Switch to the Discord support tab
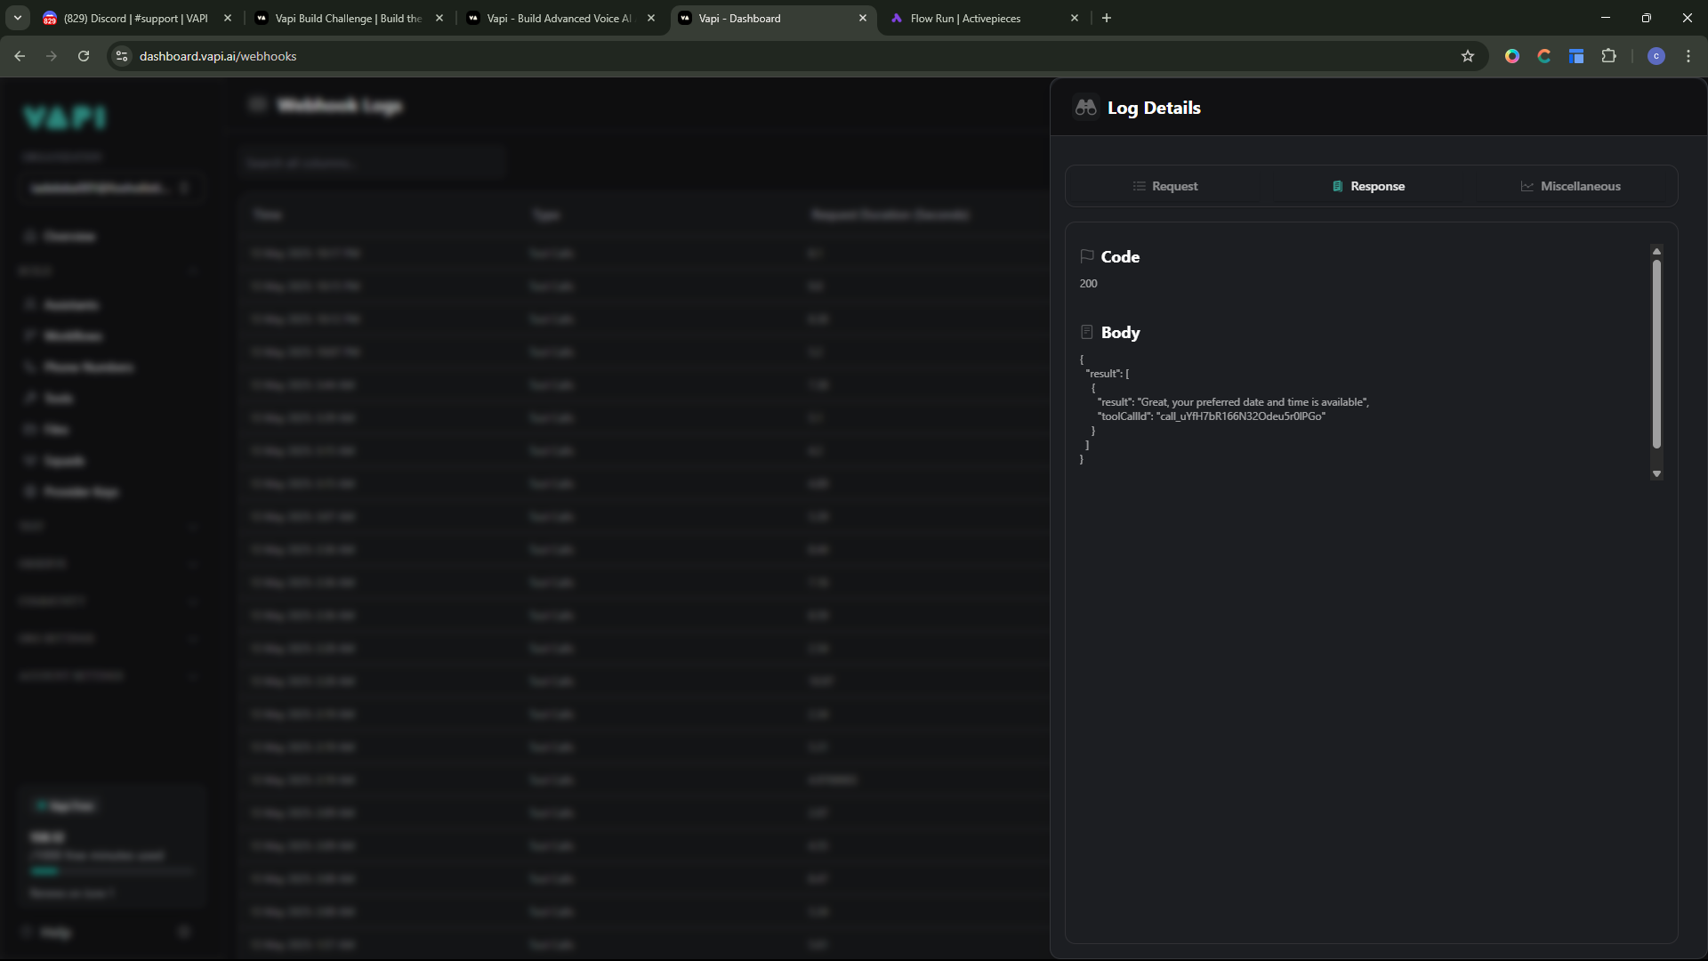The width and height of the screenshot is (1708, 961). (135, 18)
